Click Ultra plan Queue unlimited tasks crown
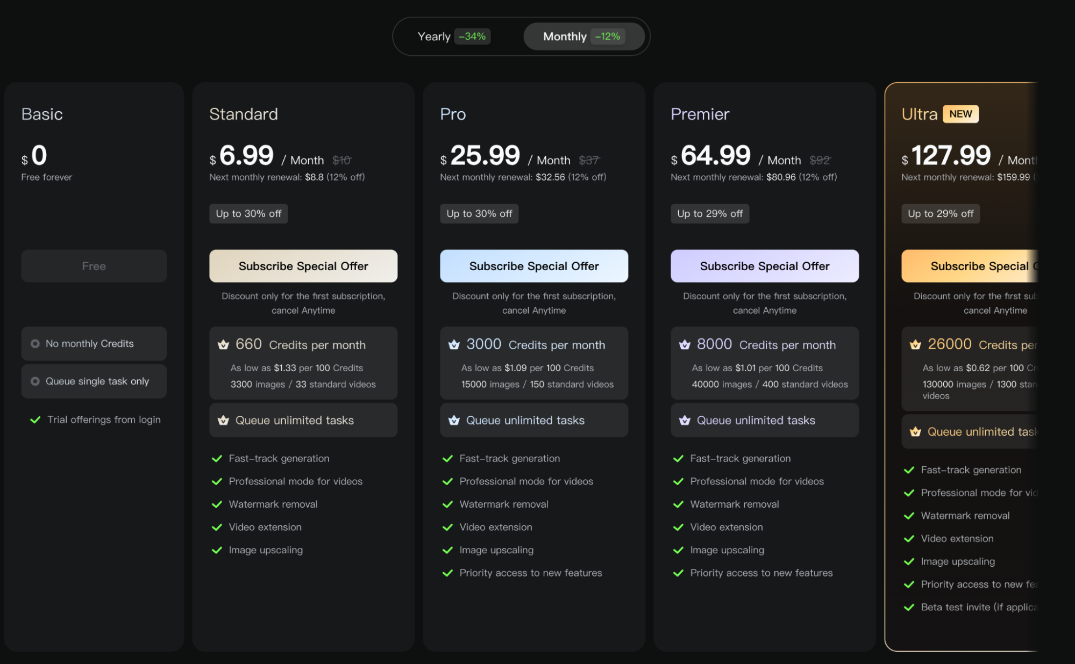The image size is (1075, 664). pyautogui.click(x=915, y=432)
